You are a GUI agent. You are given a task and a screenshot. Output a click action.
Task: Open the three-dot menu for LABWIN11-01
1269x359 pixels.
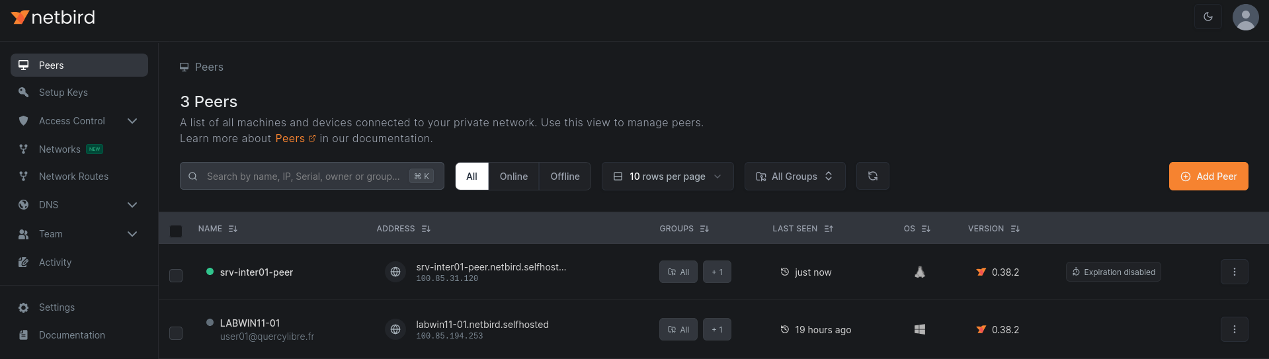click(x=1234, y=329)
